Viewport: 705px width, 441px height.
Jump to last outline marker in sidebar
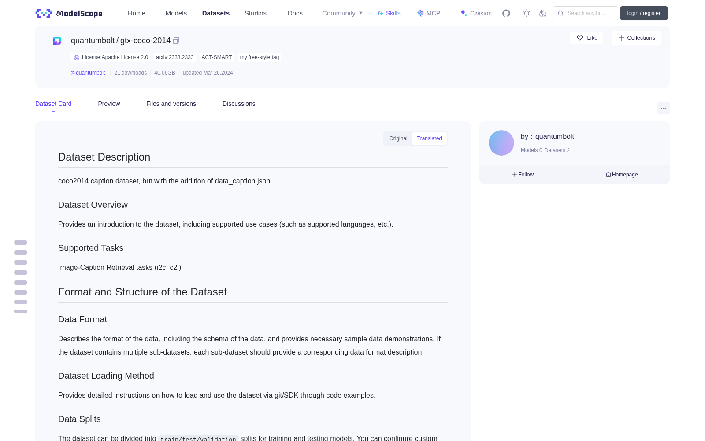21,311
